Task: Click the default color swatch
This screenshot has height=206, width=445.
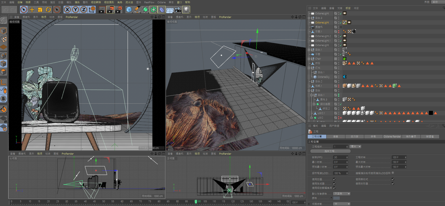Action: [336, 198]
